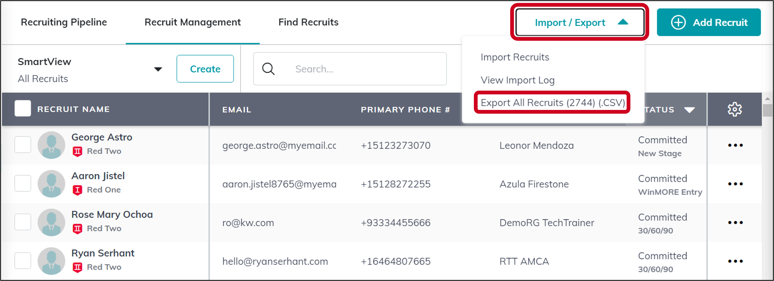This screenshot has height=281, width=774.
Task: Open three-dot menu for Rose Mary Ochoa
Action: [x=735, y=223]
